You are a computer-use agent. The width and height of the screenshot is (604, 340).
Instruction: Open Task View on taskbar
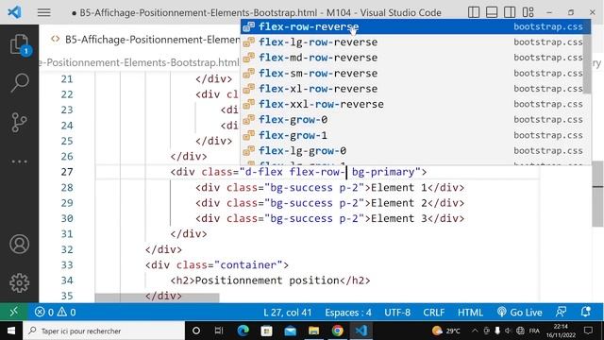pyautogui.click(x=219, y=331)
